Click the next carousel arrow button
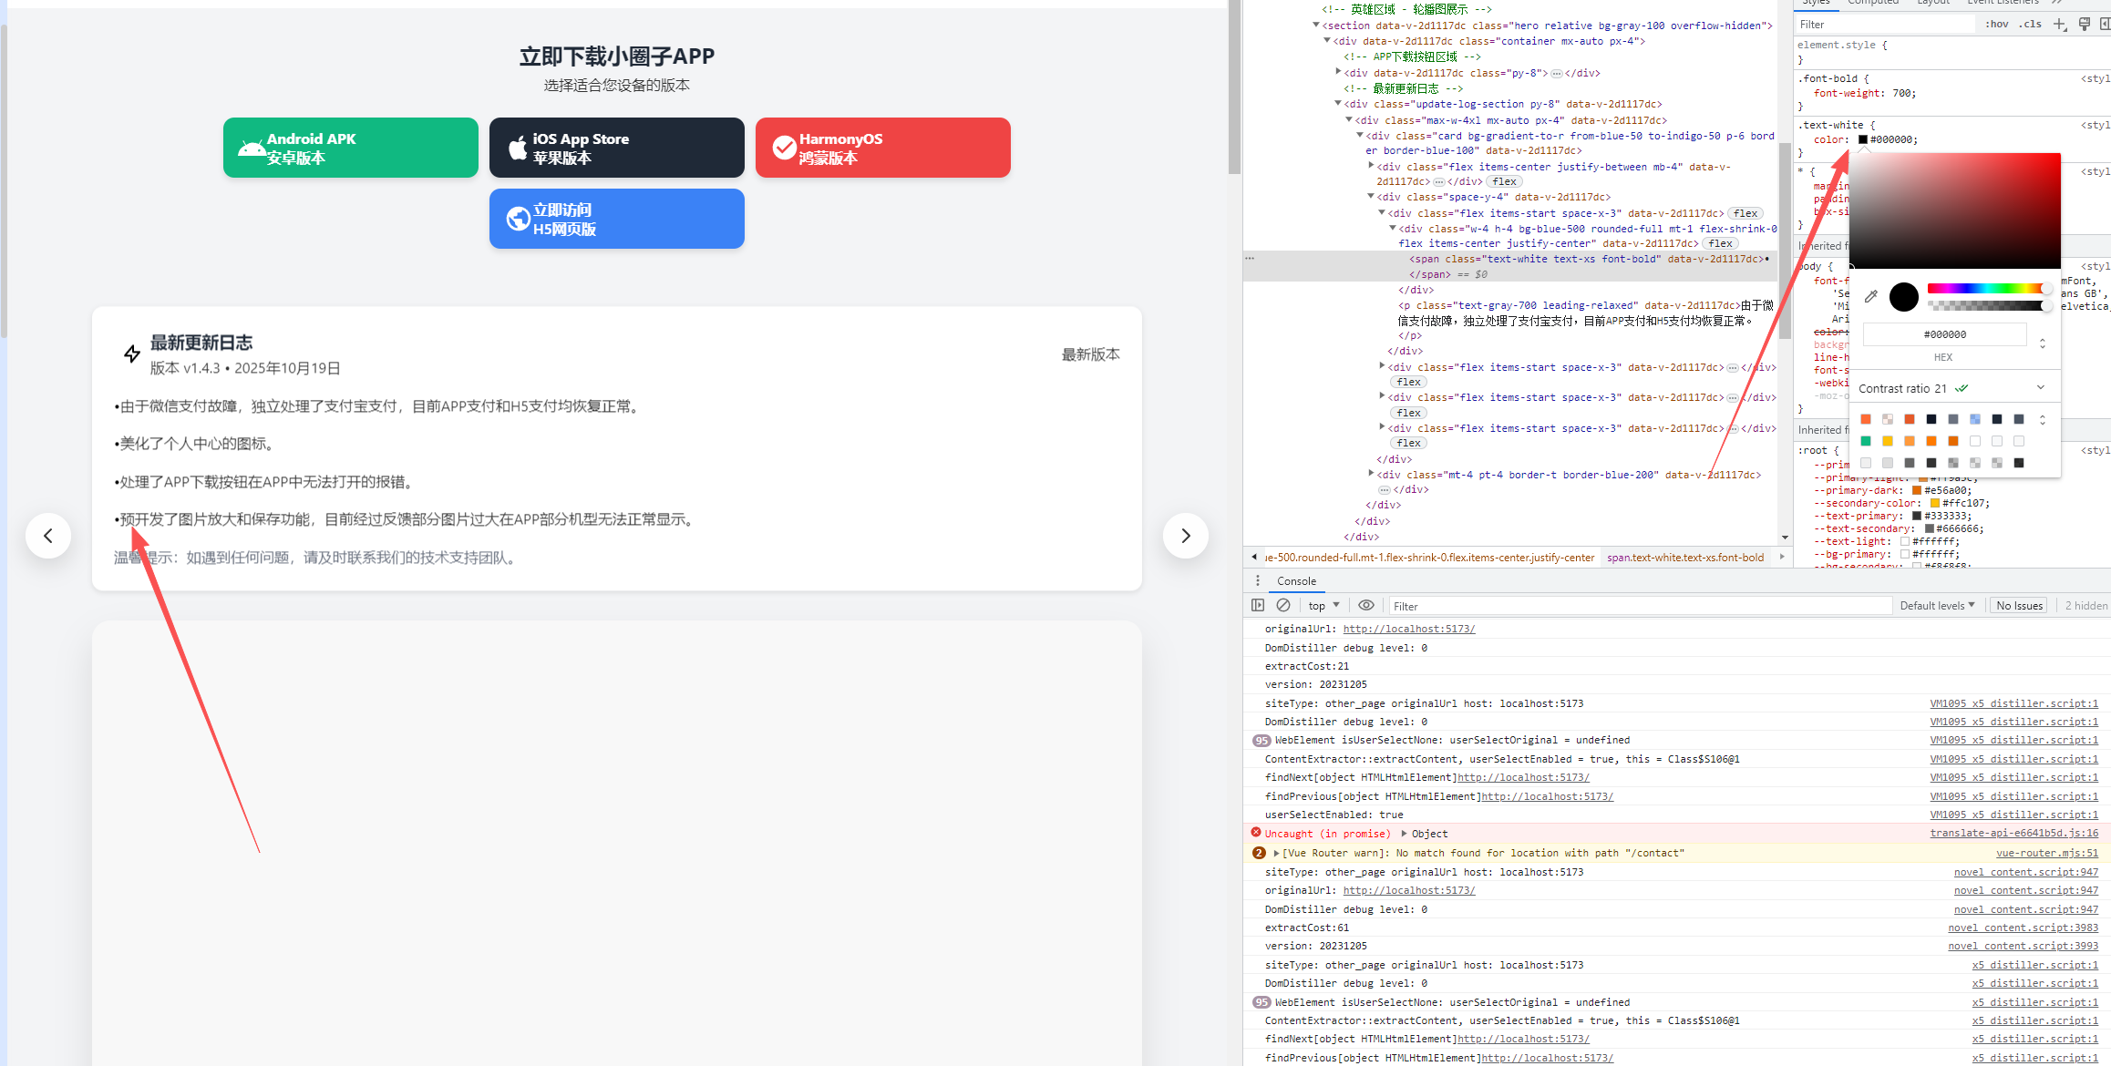Image resolution: width=2111 pixels, height=1066 pixels. click(1185, 536)
